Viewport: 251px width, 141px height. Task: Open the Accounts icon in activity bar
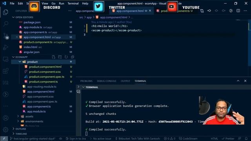pos(5,118)
